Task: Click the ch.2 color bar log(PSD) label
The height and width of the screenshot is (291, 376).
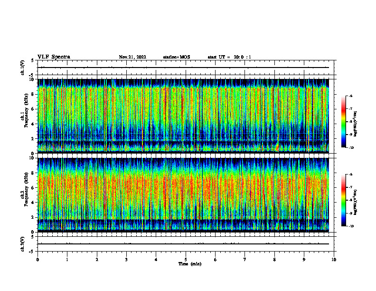Action: coord(356,203)
